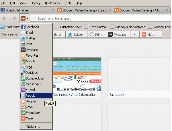
Task: Click the Facebook favicon on first tab
Action: [x=3, y=10]
